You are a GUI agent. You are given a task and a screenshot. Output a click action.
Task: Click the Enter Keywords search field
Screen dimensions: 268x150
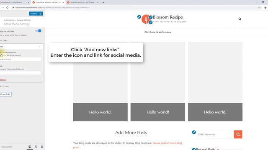coord(215,134)
